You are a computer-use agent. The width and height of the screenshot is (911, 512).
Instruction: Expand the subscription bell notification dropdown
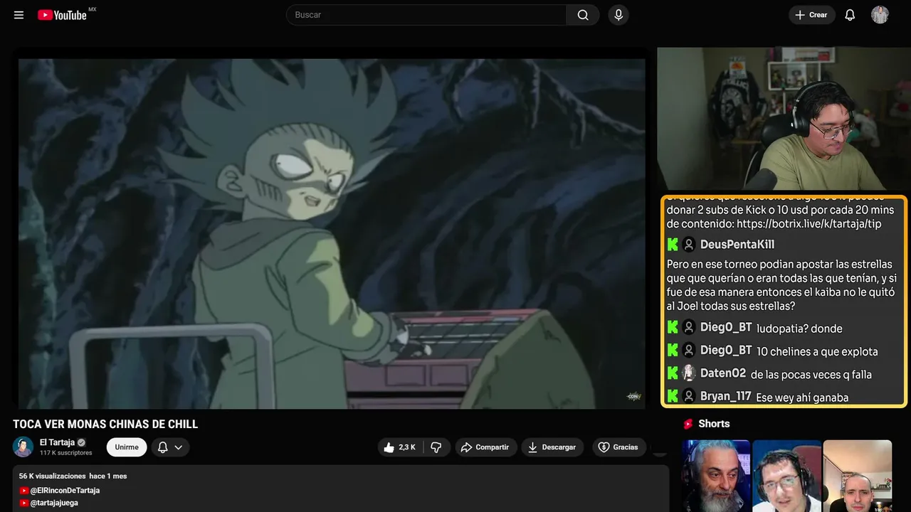point(170,447)
